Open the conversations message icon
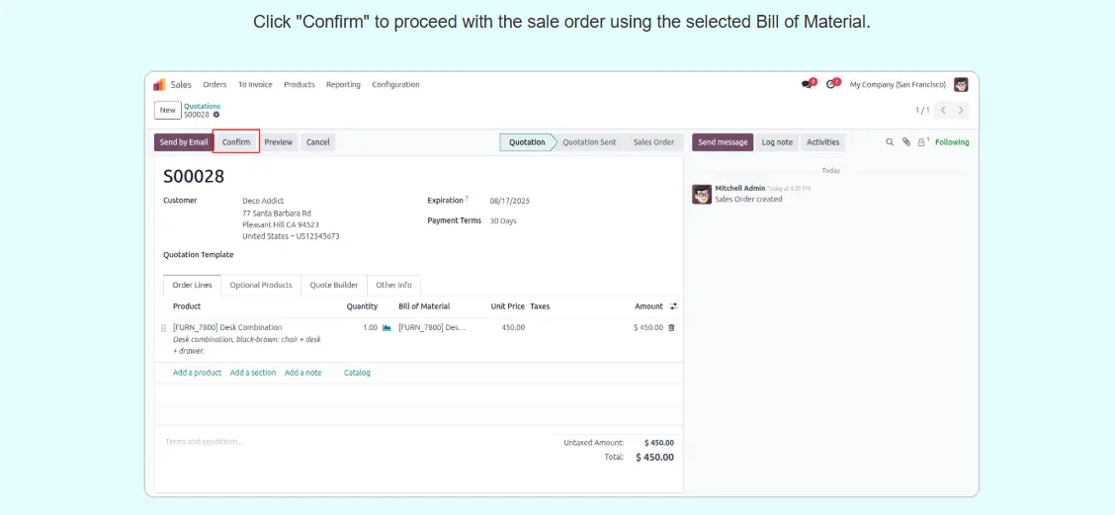Screen dimensions: 1115x515 [807, 85]
